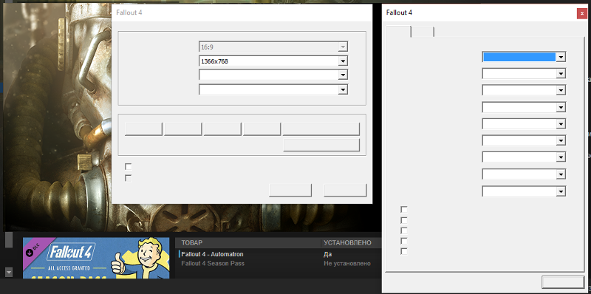Viewport: 591px width, 294px height.
Task: Click the arrow of the greyed-out 16:9 dropdown
Action: click(x=342, y=47)
